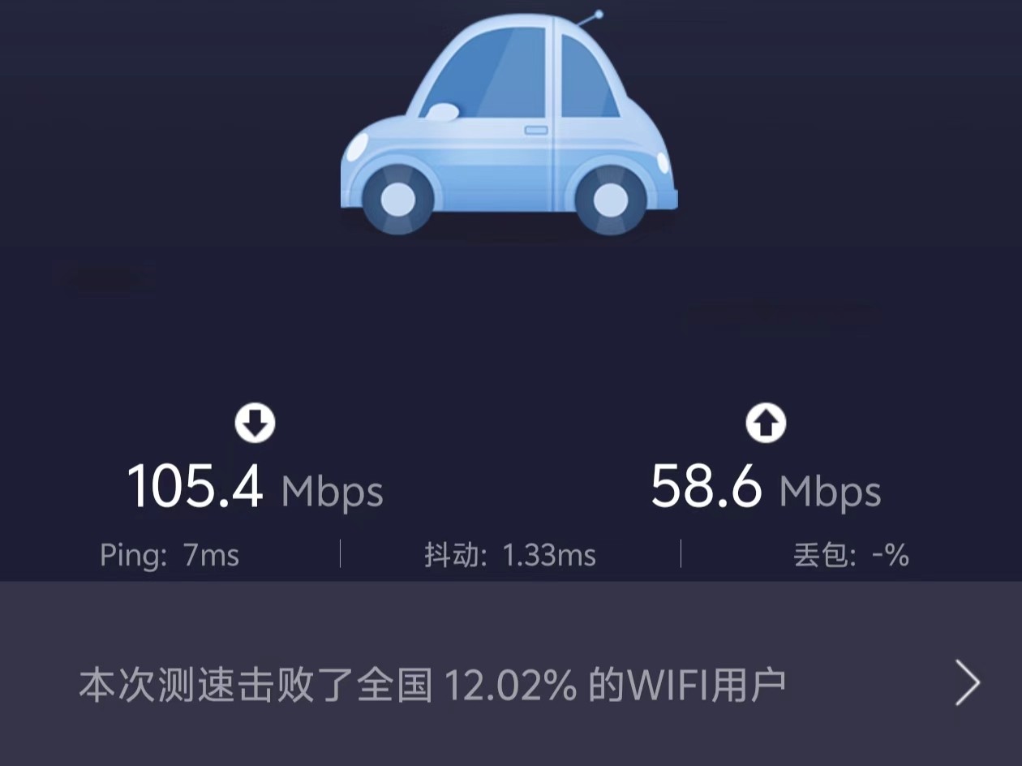
Task: Click the car's front wheel
Action: click(397, 199)
